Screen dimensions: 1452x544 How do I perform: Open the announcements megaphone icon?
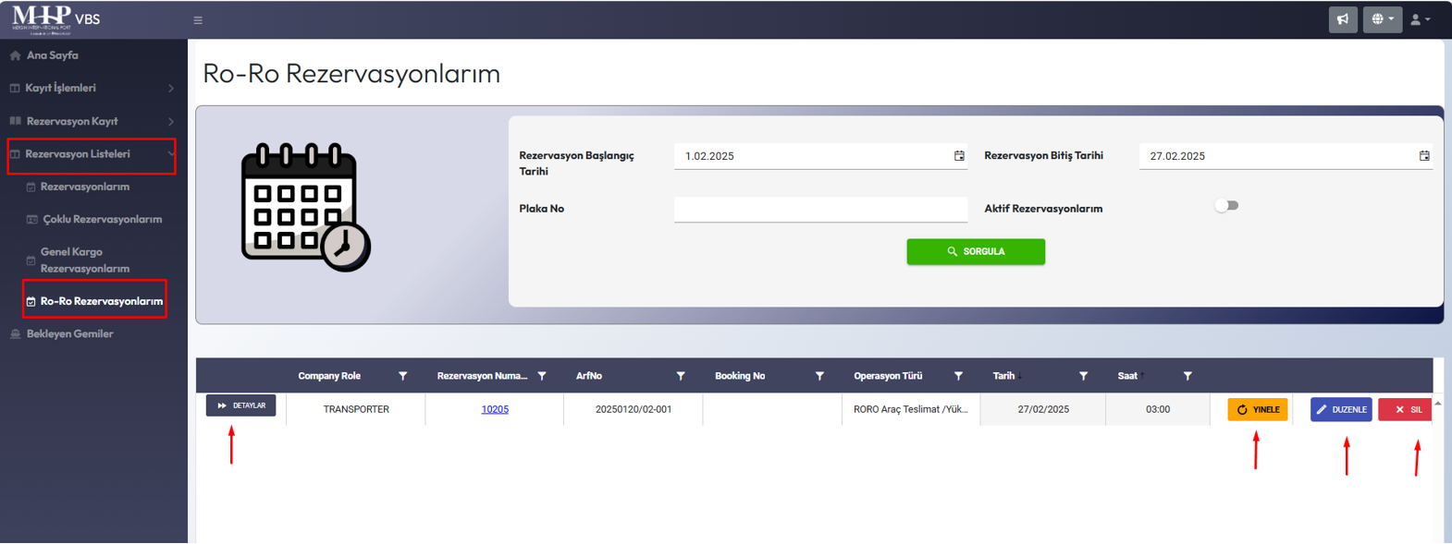pyautogui.click(x=1342, y=19)
